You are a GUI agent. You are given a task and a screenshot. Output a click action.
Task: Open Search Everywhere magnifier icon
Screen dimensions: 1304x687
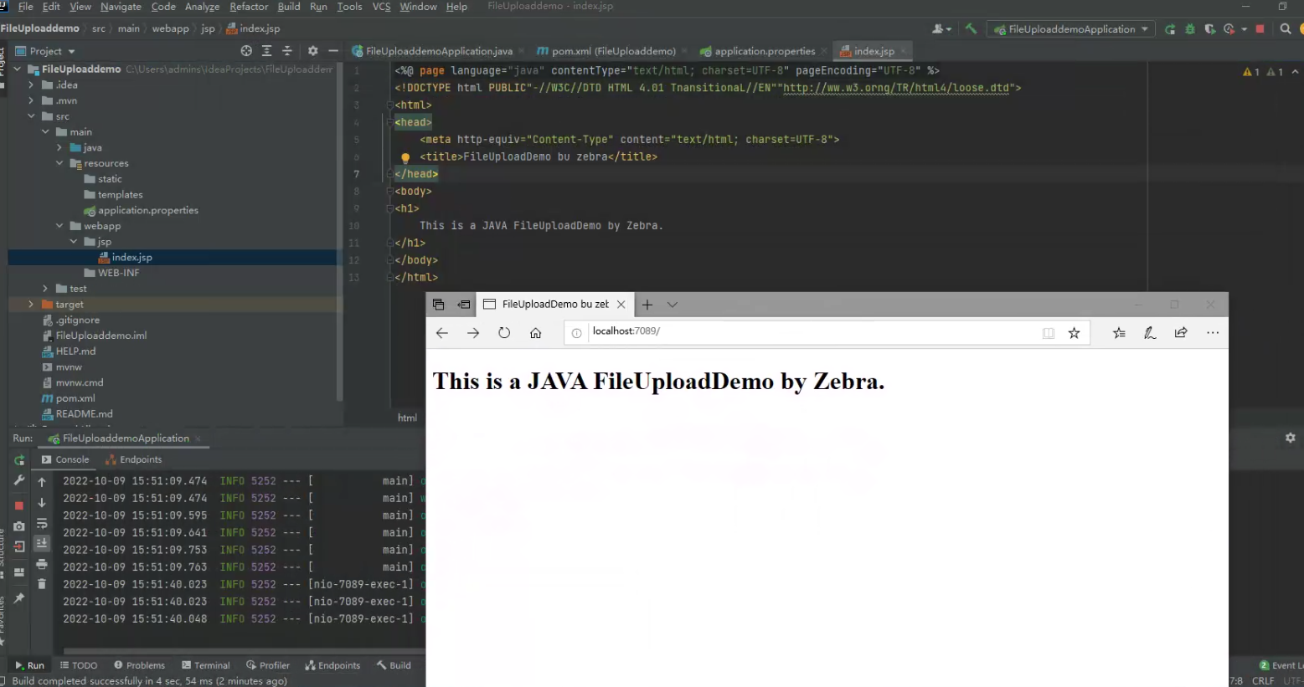tap(1286, 29)
